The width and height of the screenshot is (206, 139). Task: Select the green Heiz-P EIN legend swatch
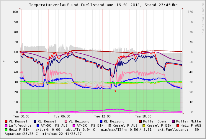(6, 130)
